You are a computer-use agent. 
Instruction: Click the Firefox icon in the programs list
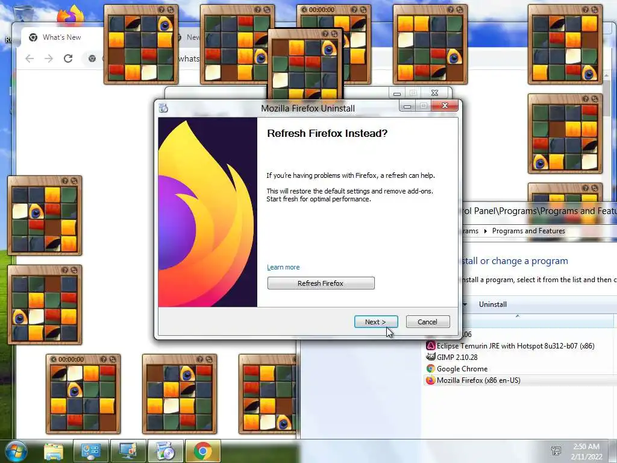430,380
